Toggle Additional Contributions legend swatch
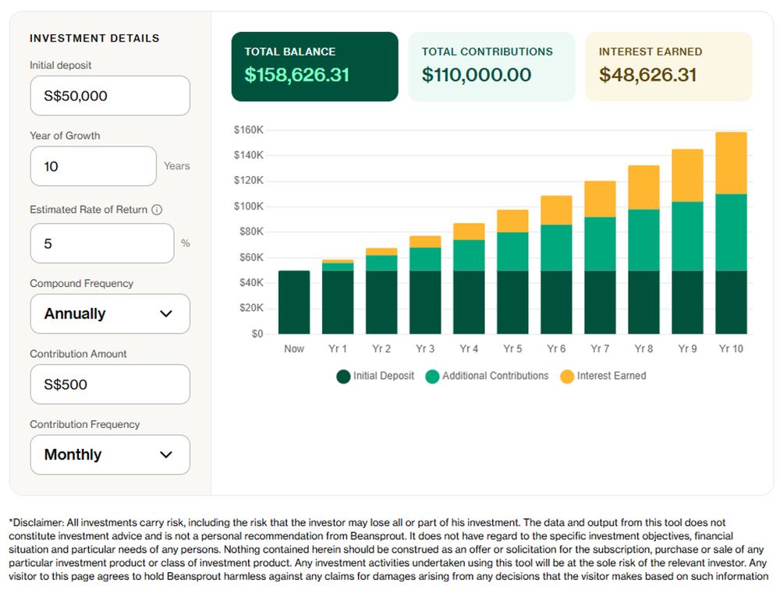The height and width of the screenshot is (594, 780). point(432,377)
